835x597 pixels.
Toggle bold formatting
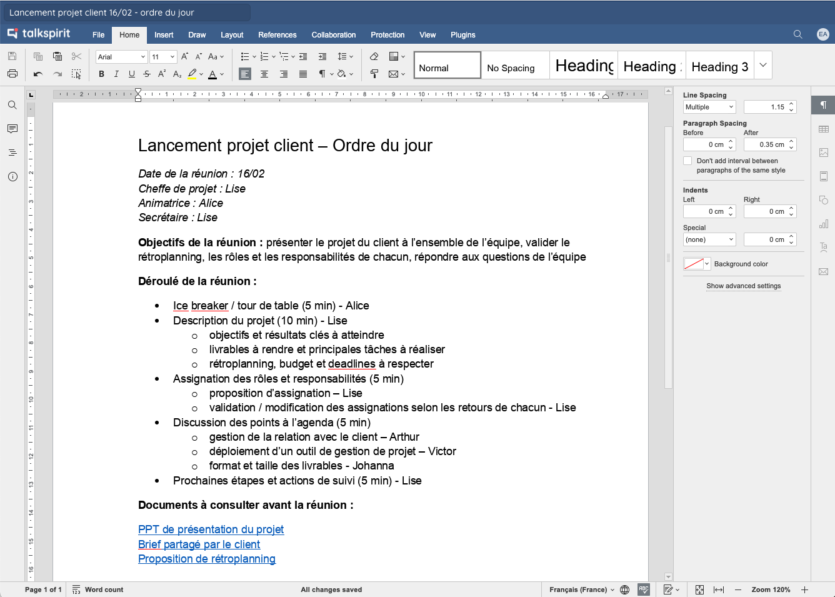[101, 74]
